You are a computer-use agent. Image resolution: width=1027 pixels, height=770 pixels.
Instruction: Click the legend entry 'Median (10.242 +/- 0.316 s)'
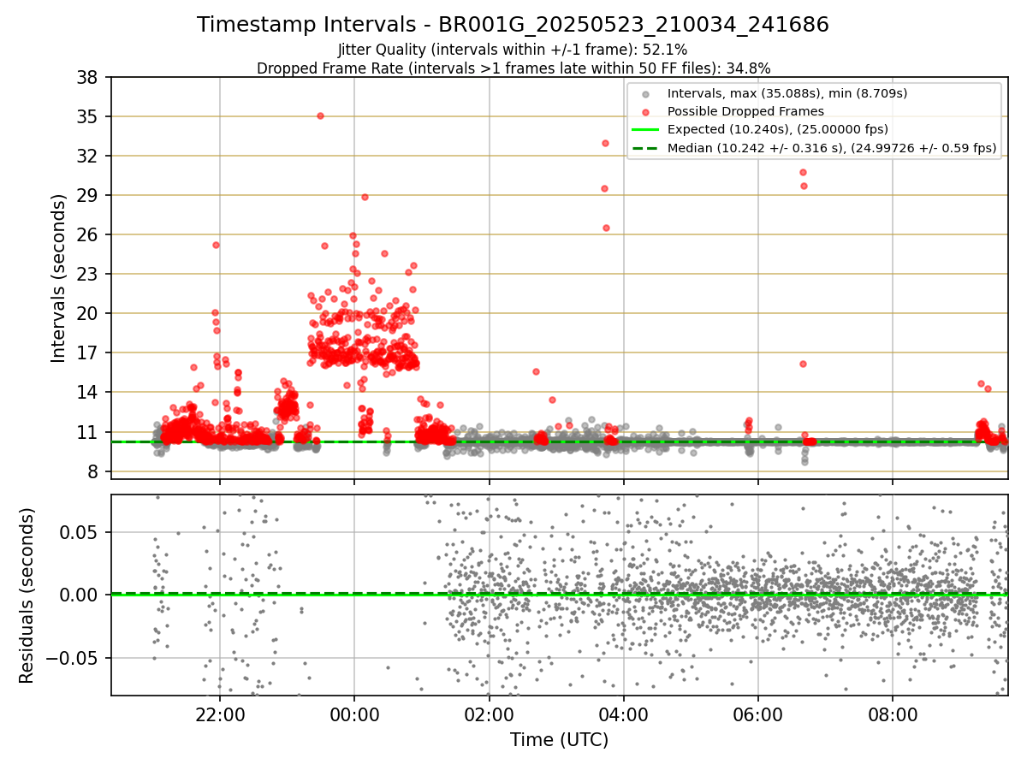tap(832, 148)
